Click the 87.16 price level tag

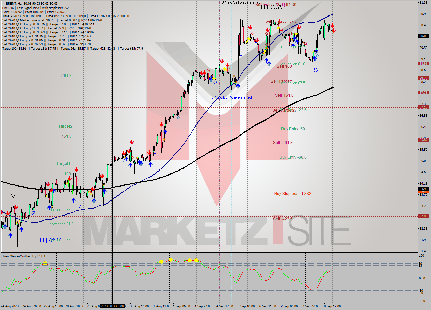click(x=423, y=107)
